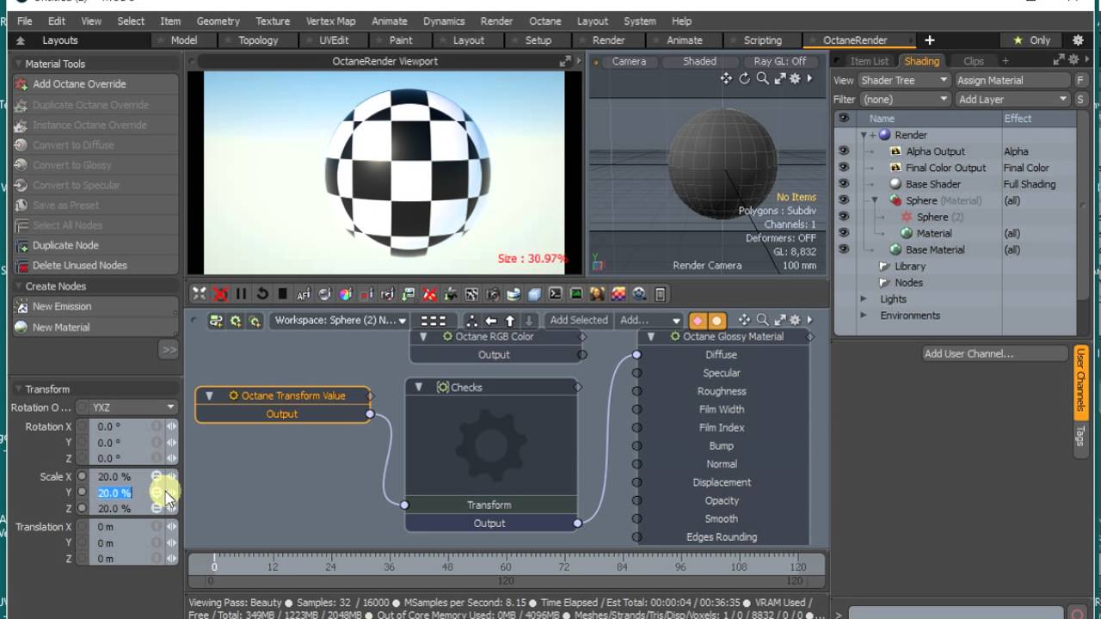The height and width of the screenshot is (619, 1101).
Task: Open the Octane menu
Action: tap(545, 21)
